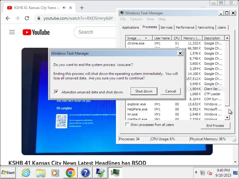Sort by CPU column header
Image resolution: width=239 pixels, height=179 pixels.
[x=177, y=38]
